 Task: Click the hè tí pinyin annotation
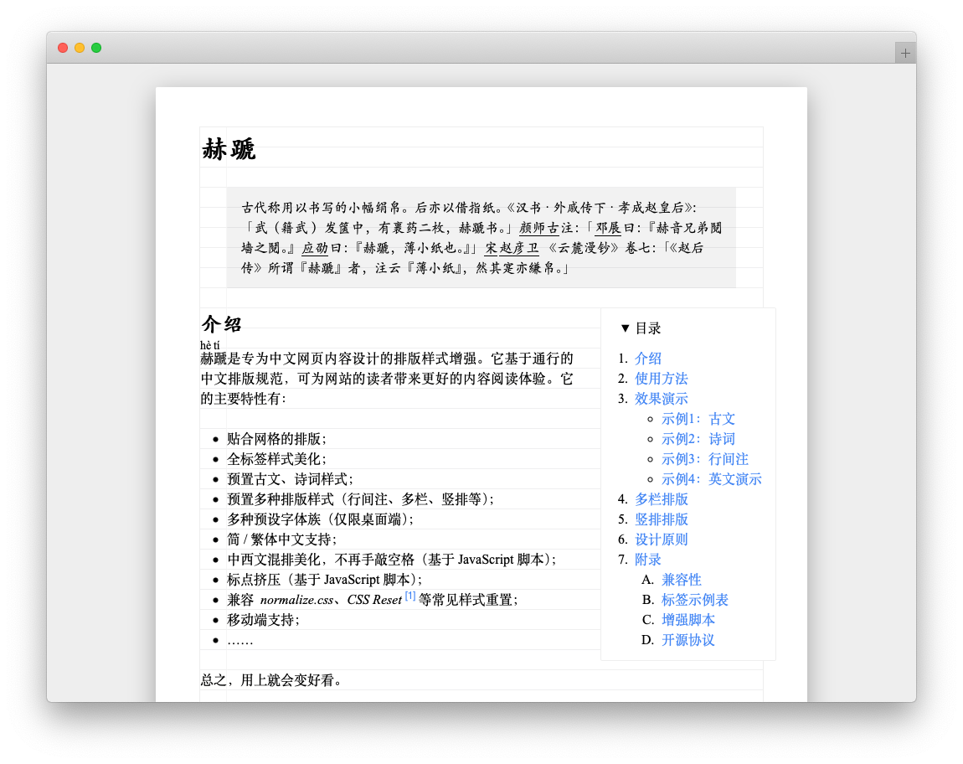click(209, 345)
